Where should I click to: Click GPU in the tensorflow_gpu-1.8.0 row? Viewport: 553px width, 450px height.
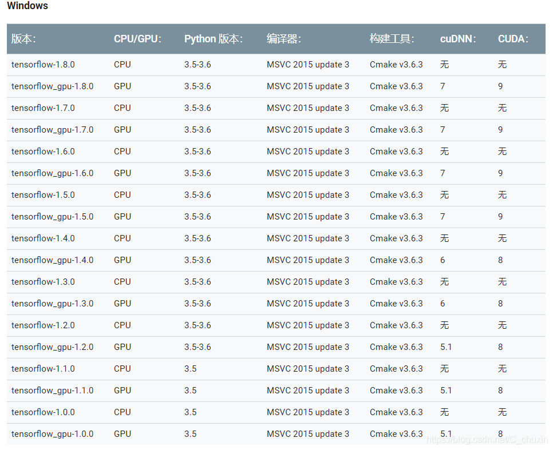[x=123, y=86]
